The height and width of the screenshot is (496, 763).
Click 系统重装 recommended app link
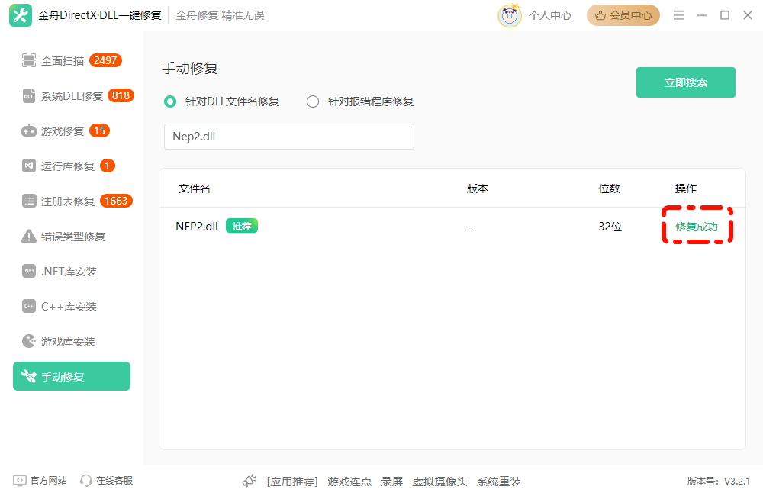(499, 482)
